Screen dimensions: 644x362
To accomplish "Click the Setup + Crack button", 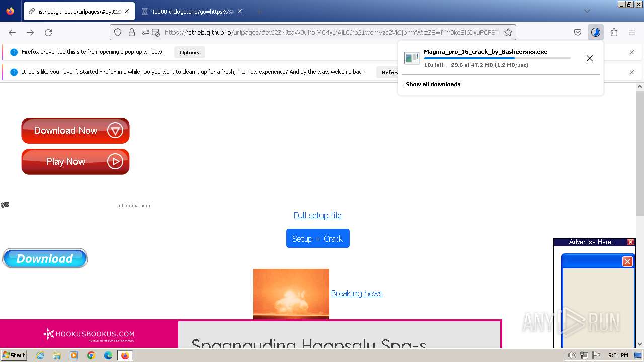I will point(318,238).
